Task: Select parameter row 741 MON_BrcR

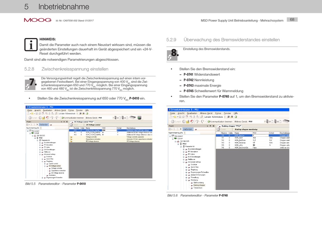Action: [253, 138]
